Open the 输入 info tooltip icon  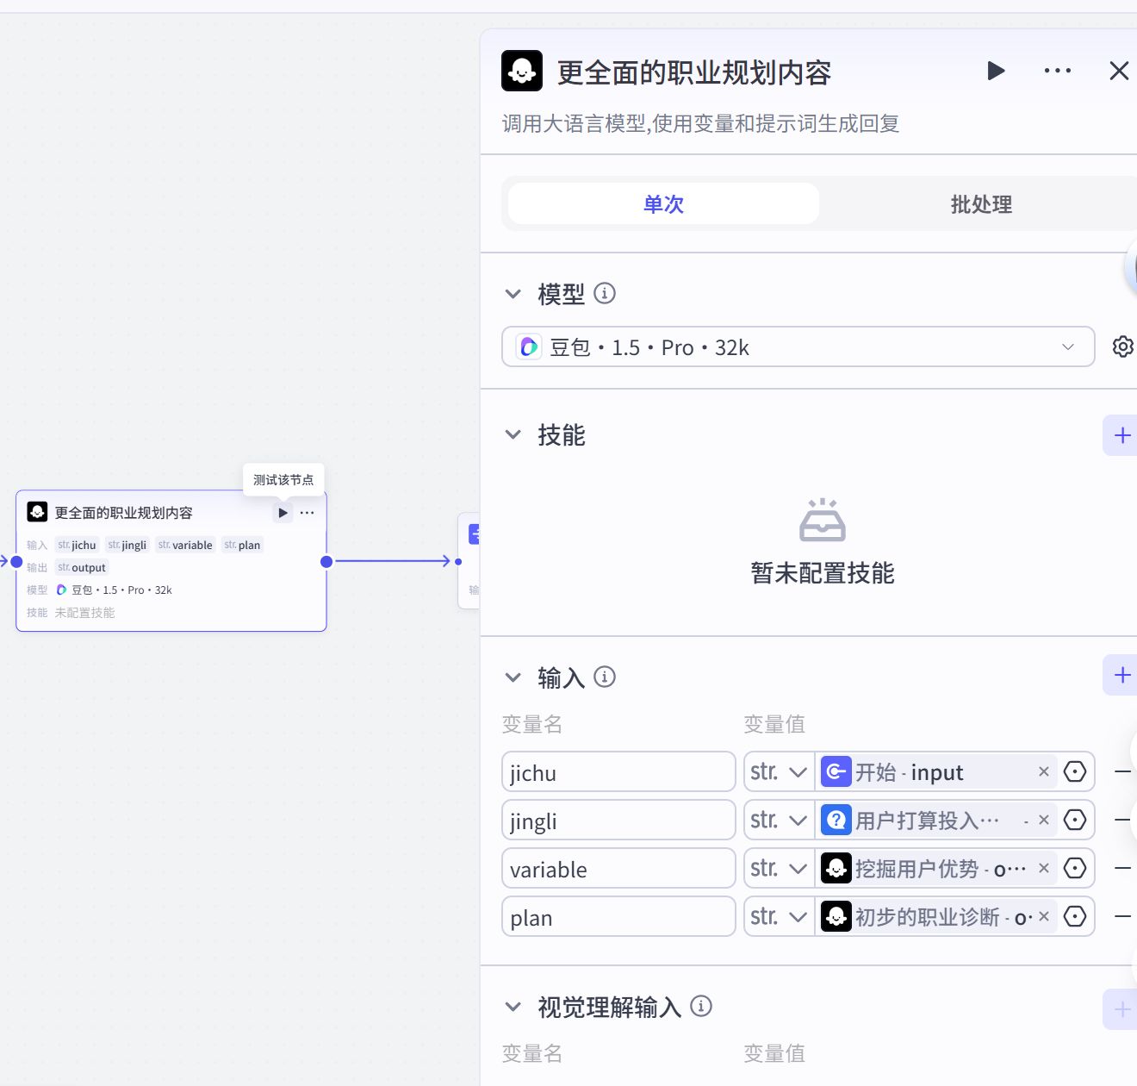pyautogui.click(x=605, y=677)
